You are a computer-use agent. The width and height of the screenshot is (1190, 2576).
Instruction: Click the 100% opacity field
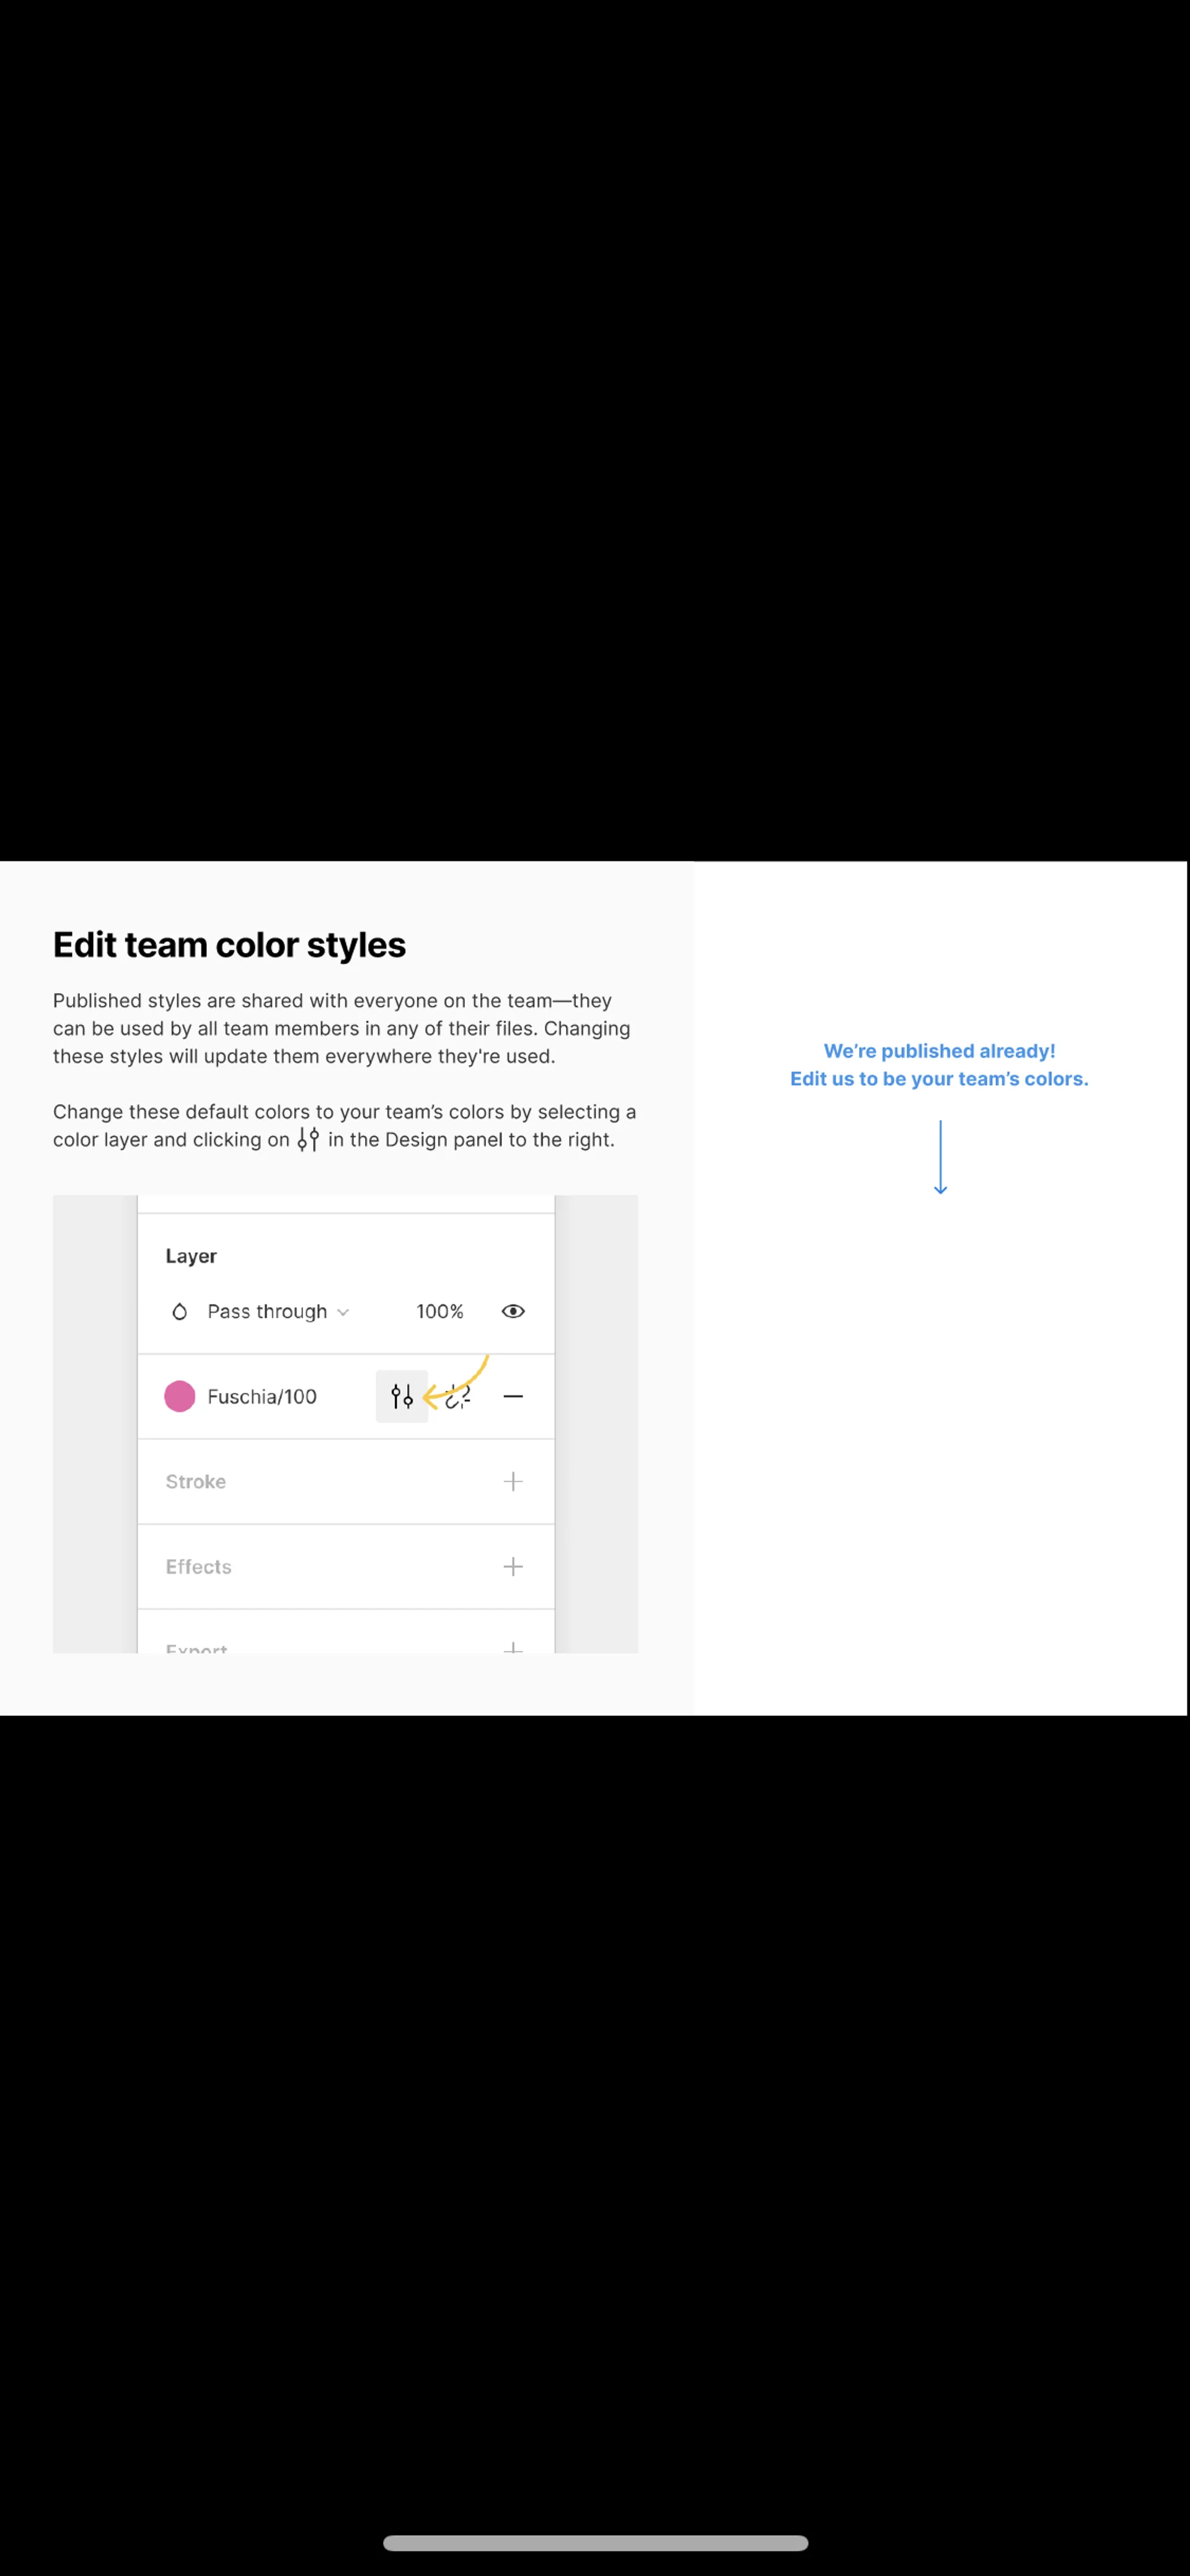tap(440, 1311)
